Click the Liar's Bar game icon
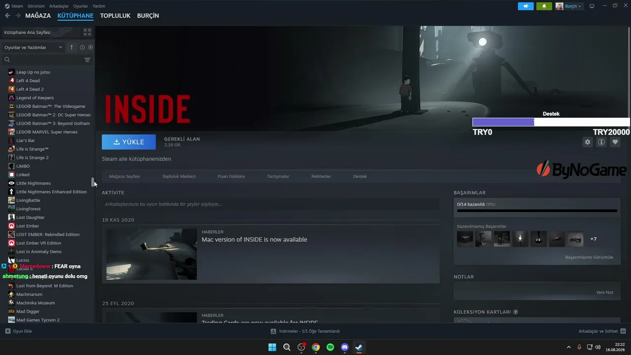This screenshot has width=631, height=355. (11, 141)
